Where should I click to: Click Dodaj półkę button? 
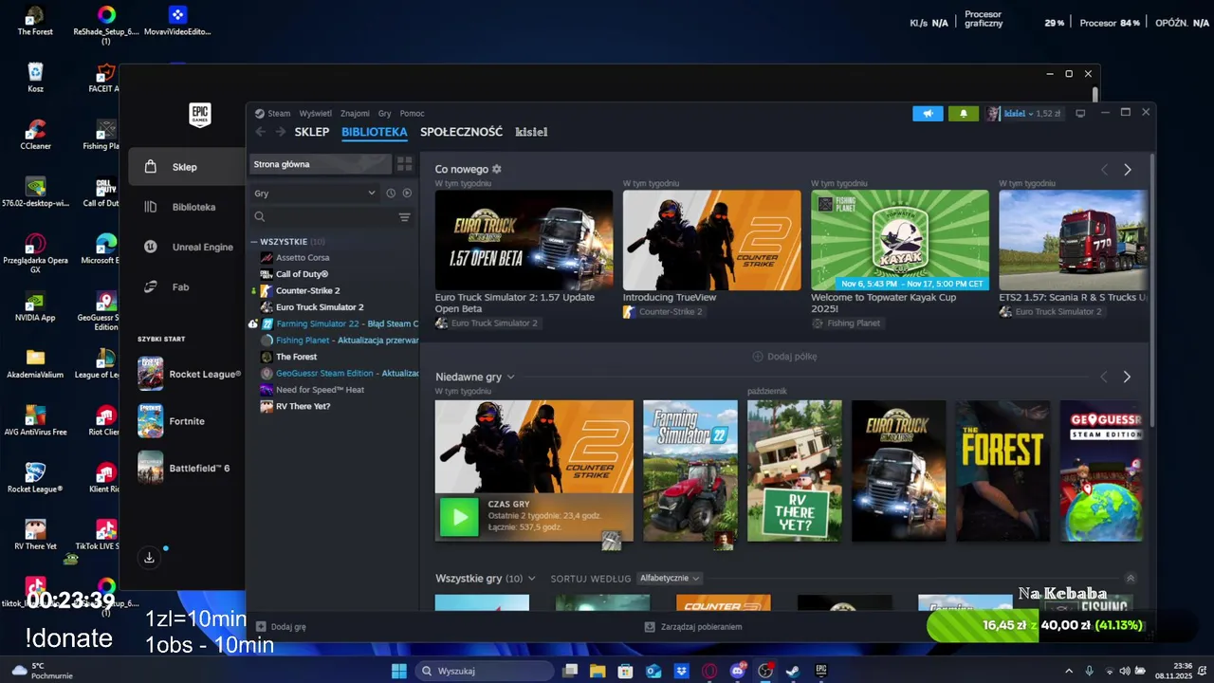(784, 357)
